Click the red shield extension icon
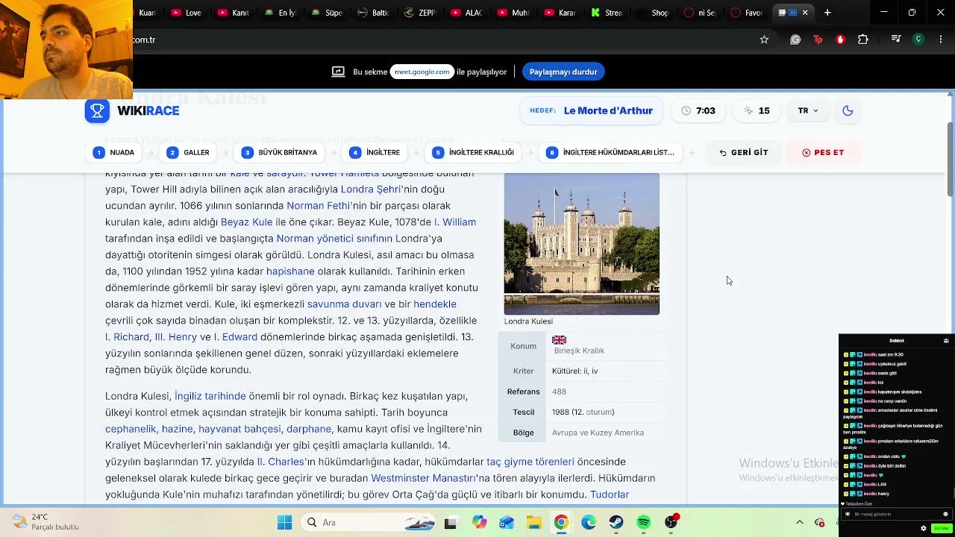The width and height of the screenshot is (955, 537). [840, 40]
